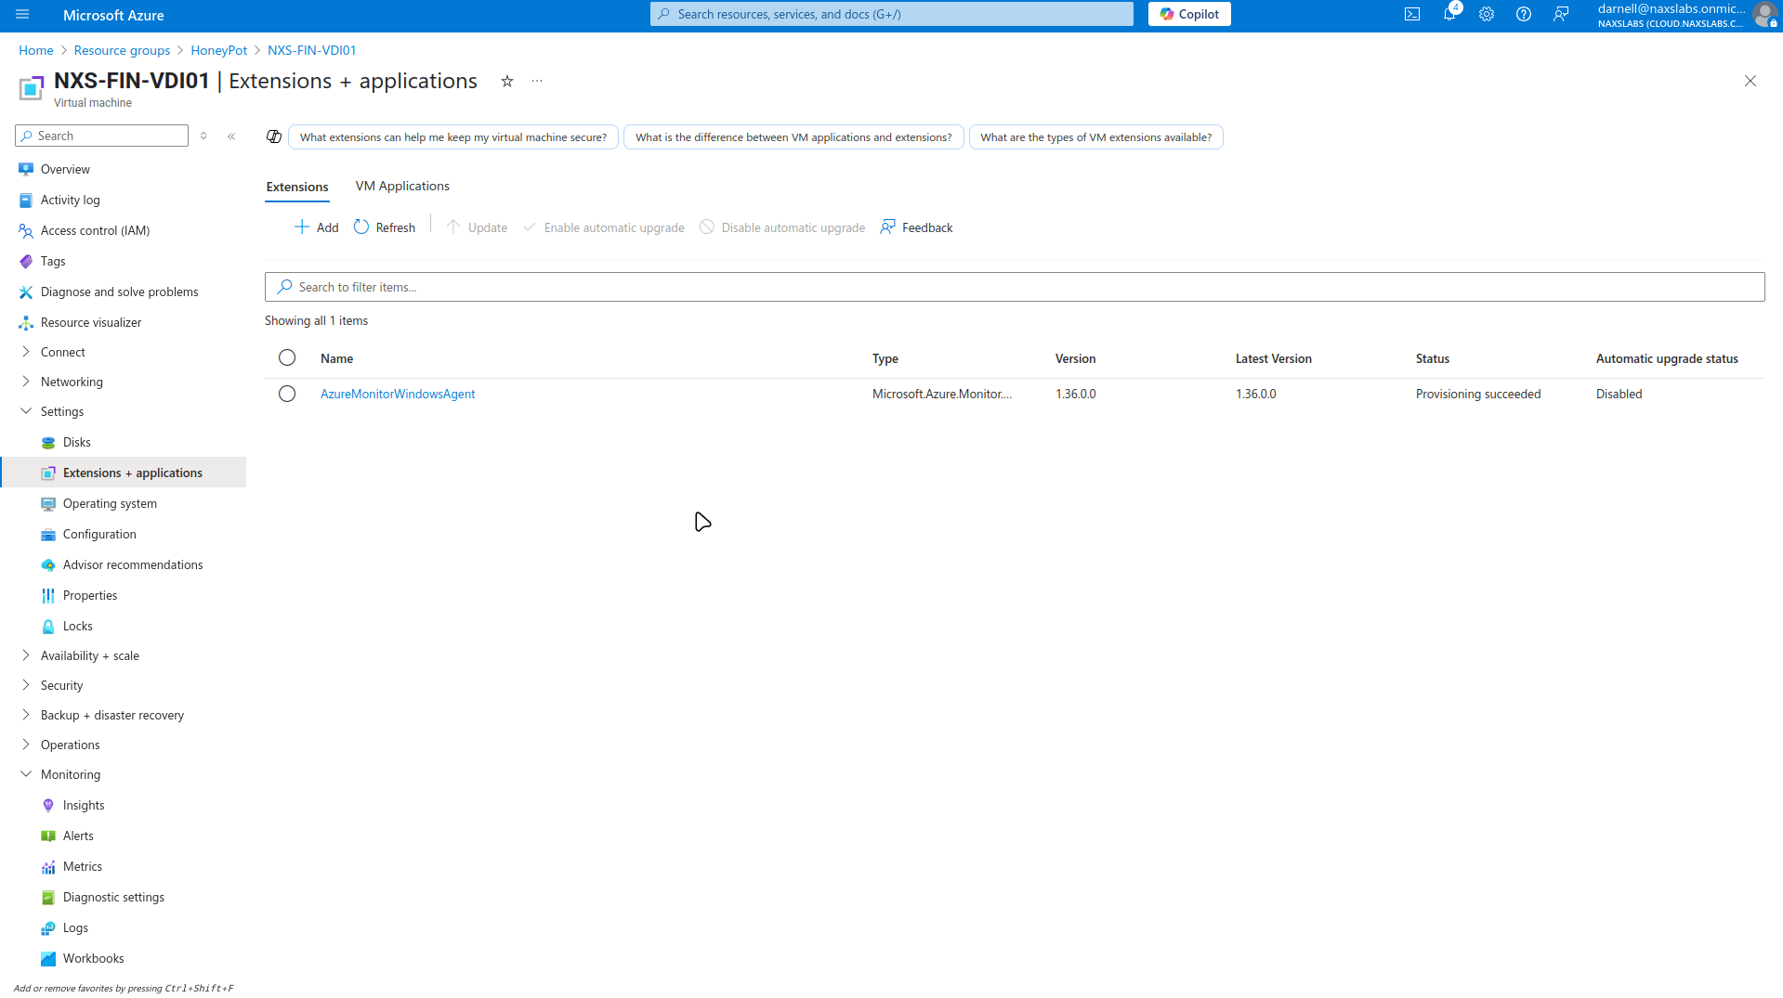Open Resource visualizer
The height and width of the screenshot is (998, 1783).
[x=91, y=323]
